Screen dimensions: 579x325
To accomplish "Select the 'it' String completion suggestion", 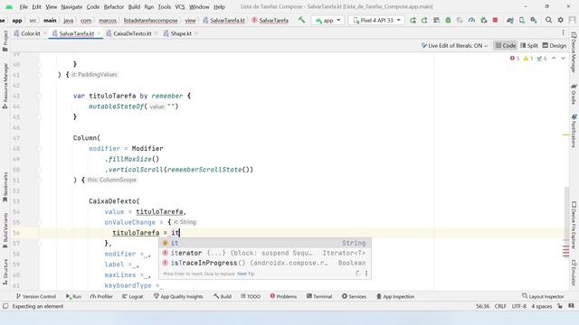I will [265, 243].
